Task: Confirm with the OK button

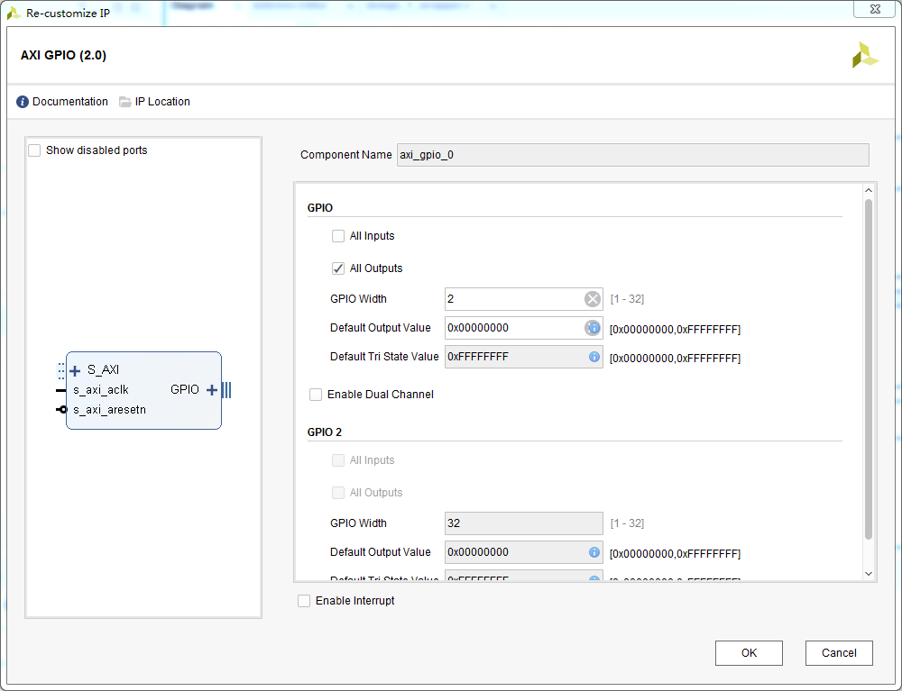Action: coord(749,653)
